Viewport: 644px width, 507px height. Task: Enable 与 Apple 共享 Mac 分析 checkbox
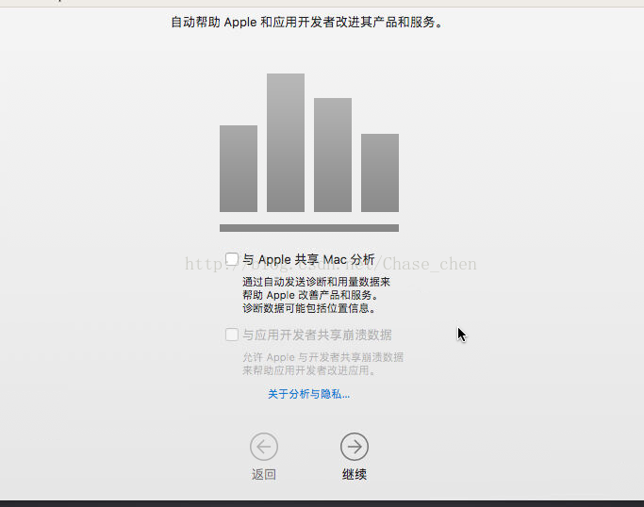pyautogui.click(x=232, y=259)
